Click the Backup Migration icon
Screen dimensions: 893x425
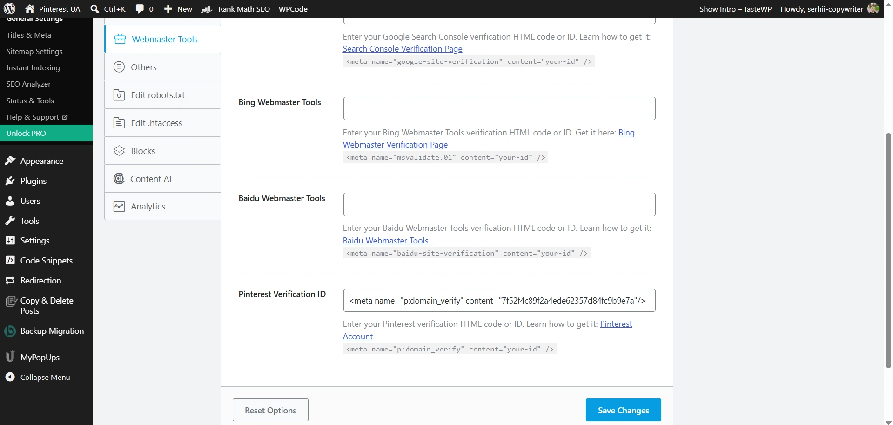(10, 331)
